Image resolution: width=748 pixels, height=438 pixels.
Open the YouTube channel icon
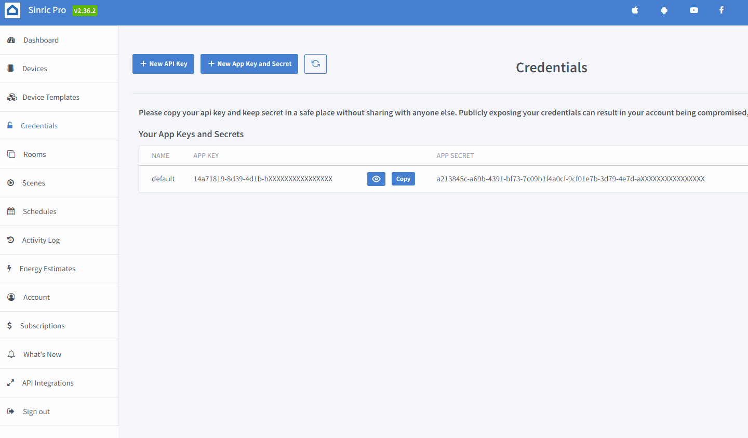click(693, 10)
